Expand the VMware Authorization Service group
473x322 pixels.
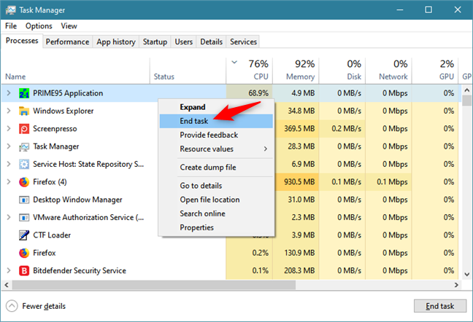pos(9,218)
